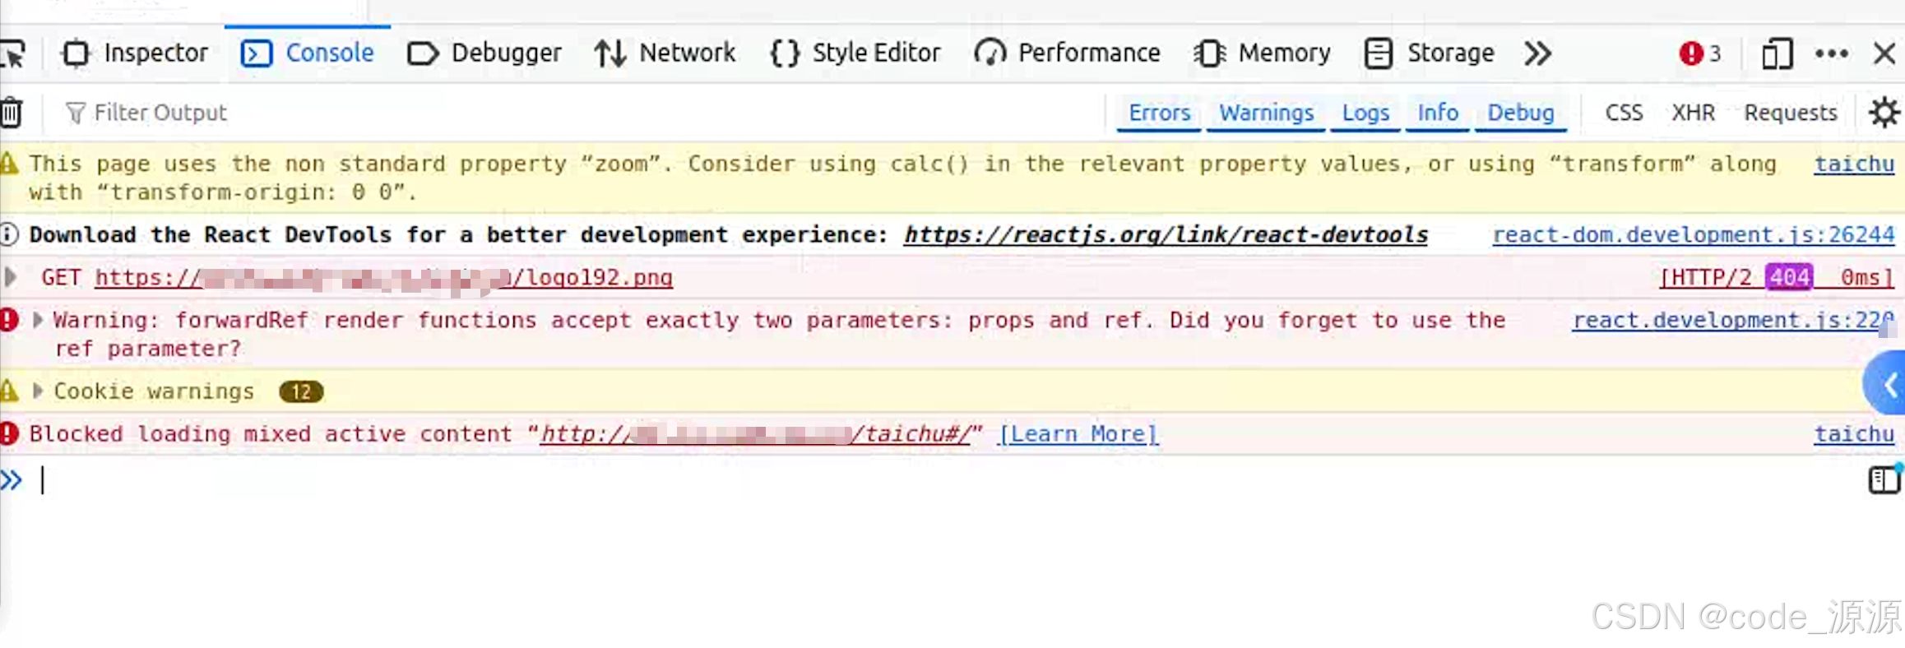
Task: Enable the Info log filter
Action: 1437,113
